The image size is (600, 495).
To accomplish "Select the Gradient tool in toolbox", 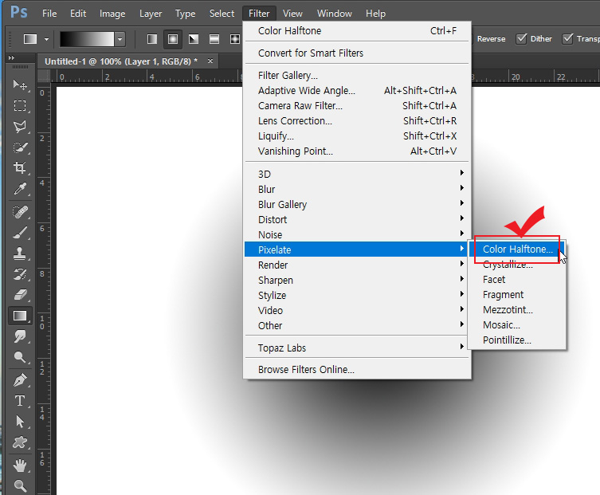I will coord(20,316).
